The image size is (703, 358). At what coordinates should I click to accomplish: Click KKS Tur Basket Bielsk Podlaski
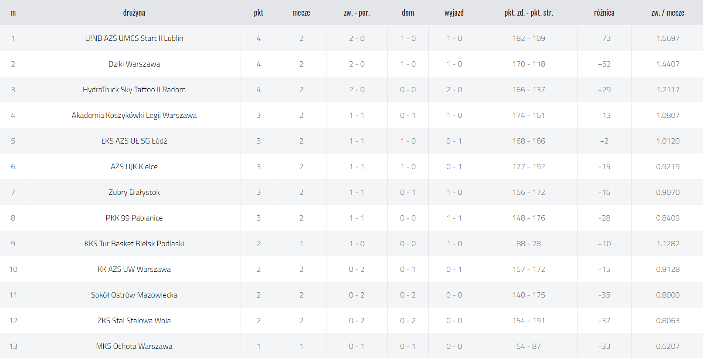pos(134,244)
